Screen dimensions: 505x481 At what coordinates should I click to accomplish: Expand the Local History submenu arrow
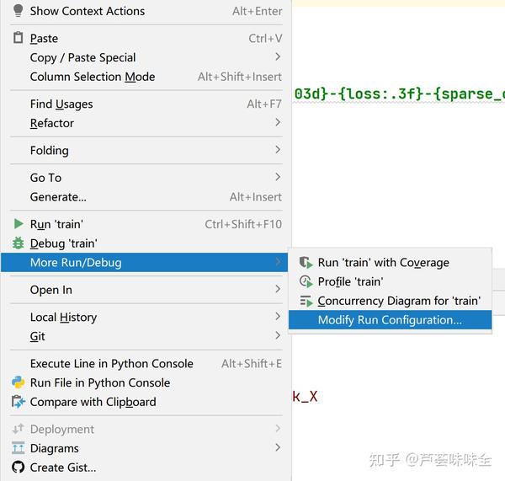point(278,317)
